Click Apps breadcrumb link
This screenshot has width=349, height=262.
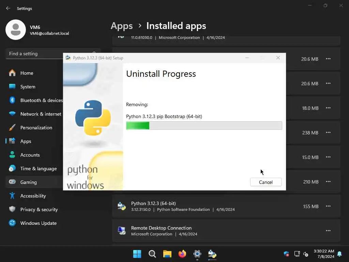coord(122,26)
